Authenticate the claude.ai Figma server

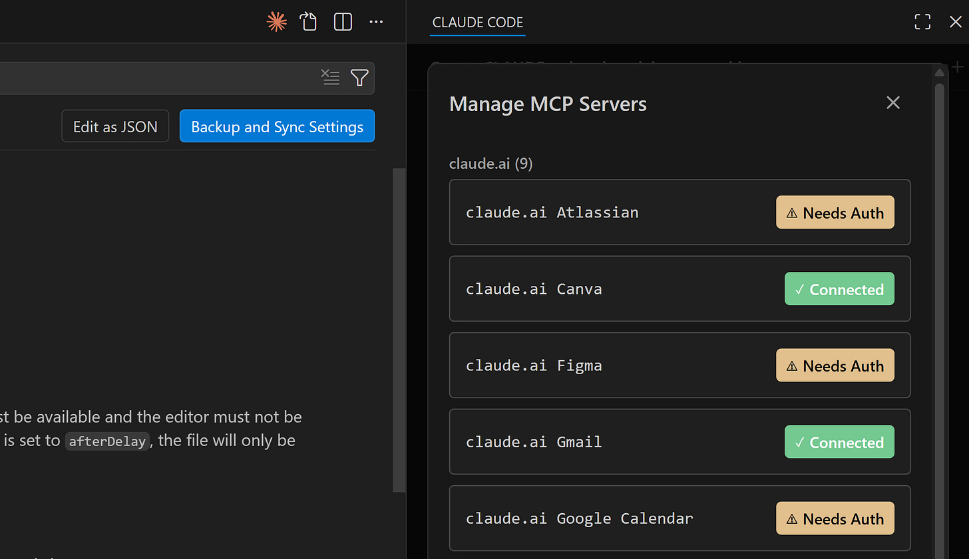(x=835, y=365)
